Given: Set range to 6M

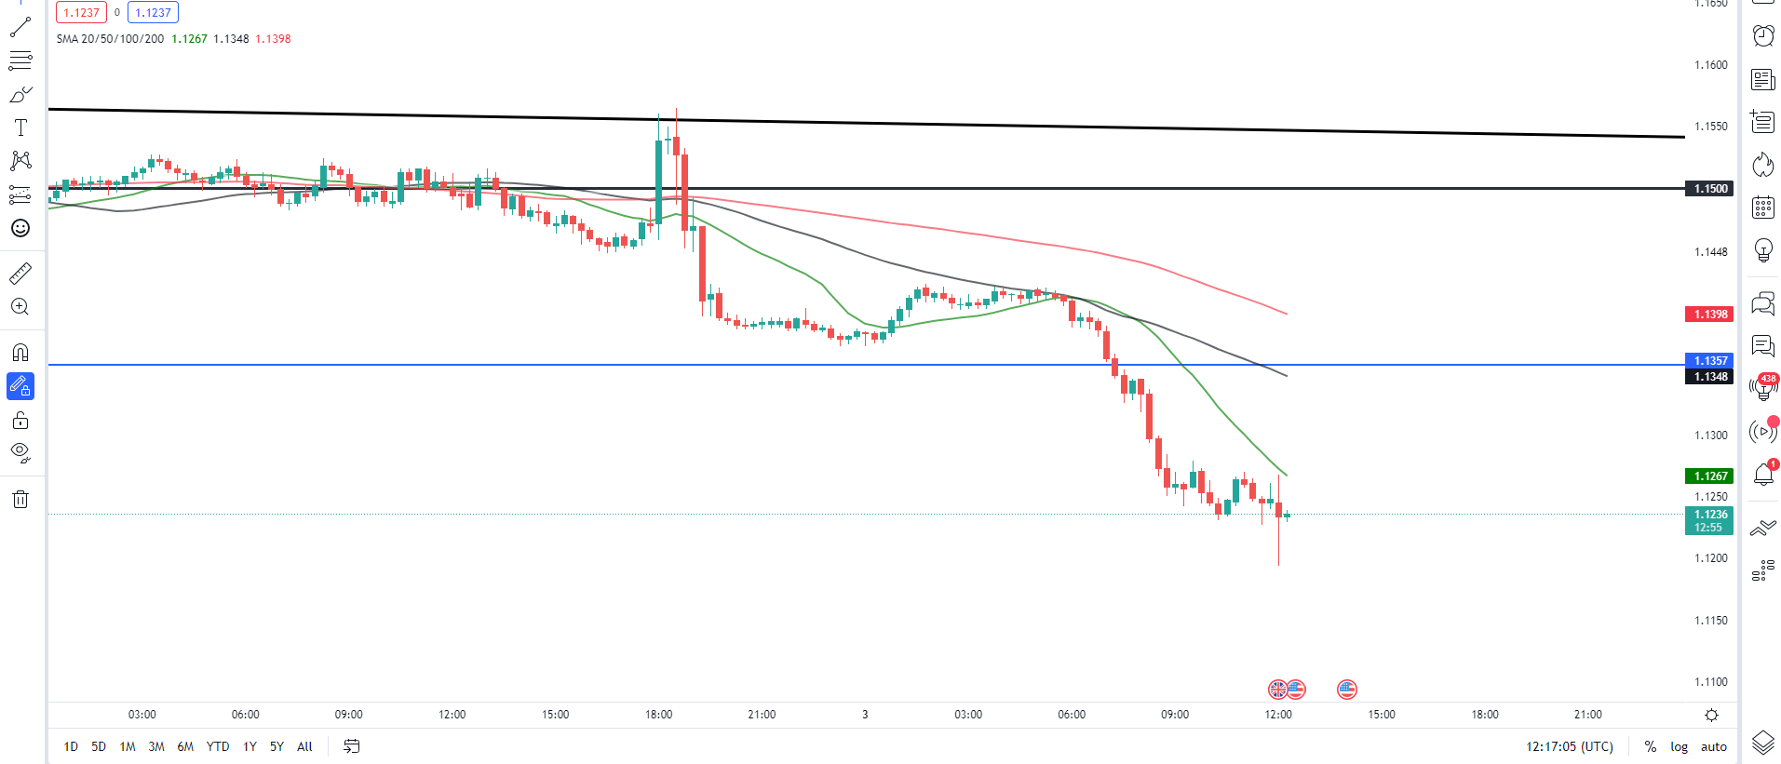Looking at the screenshot, I should (185, 746).
